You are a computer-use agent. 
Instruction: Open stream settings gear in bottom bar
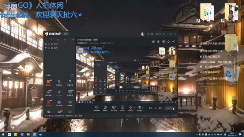pyautogui.click(x=160, y=108)
